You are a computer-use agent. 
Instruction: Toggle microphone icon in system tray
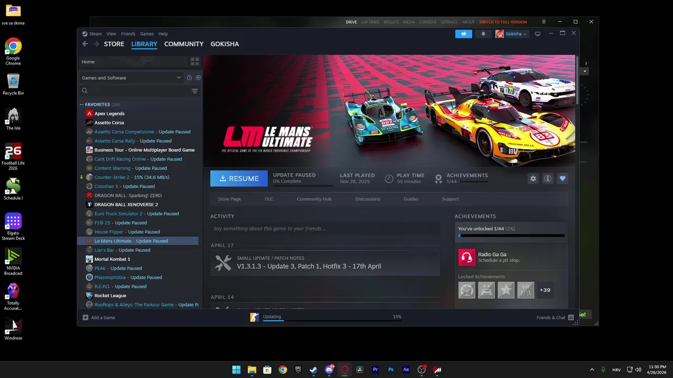point(603,370)
